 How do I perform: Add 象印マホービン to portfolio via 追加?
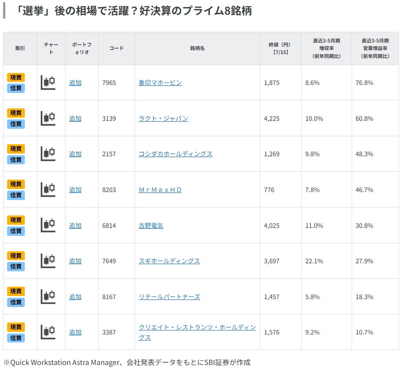tap(75, 83)
